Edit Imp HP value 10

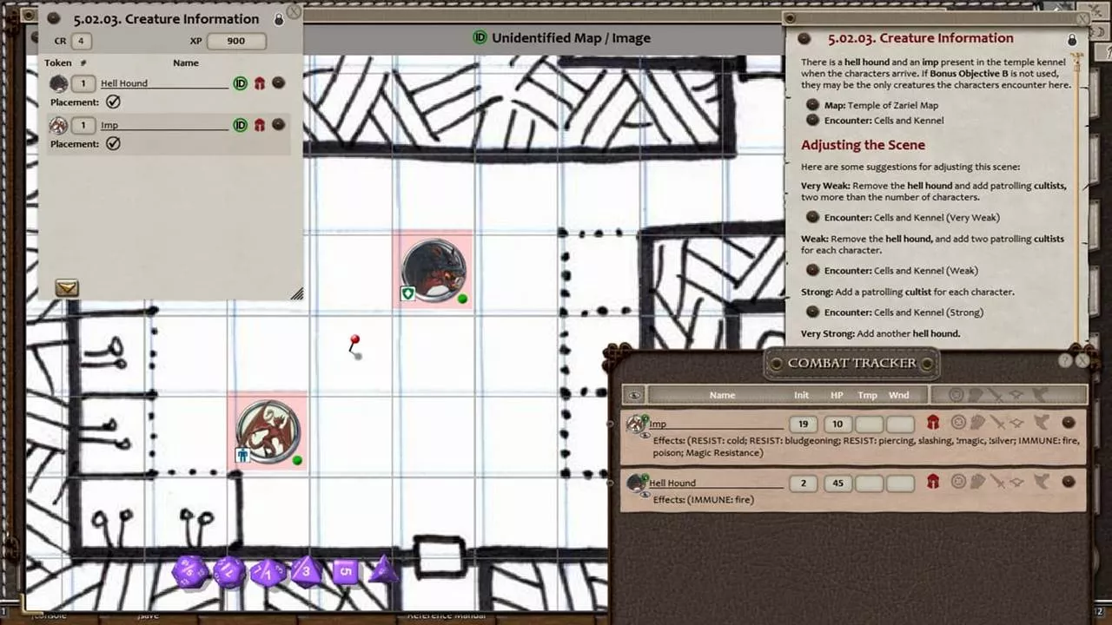pyautogui.click(x=837, y=424)
